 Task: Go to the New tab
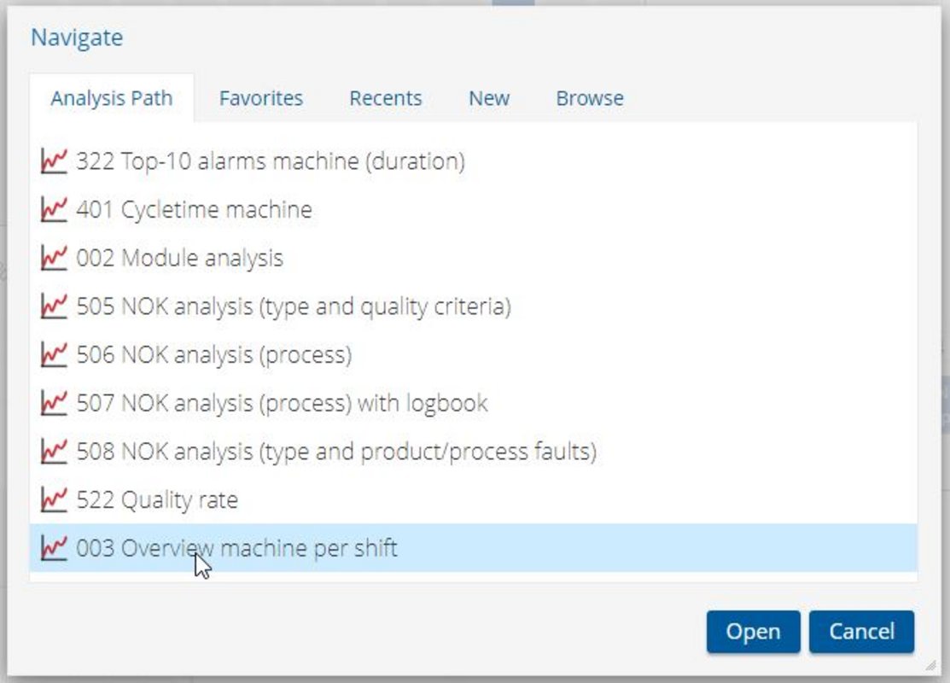[488, 98]
